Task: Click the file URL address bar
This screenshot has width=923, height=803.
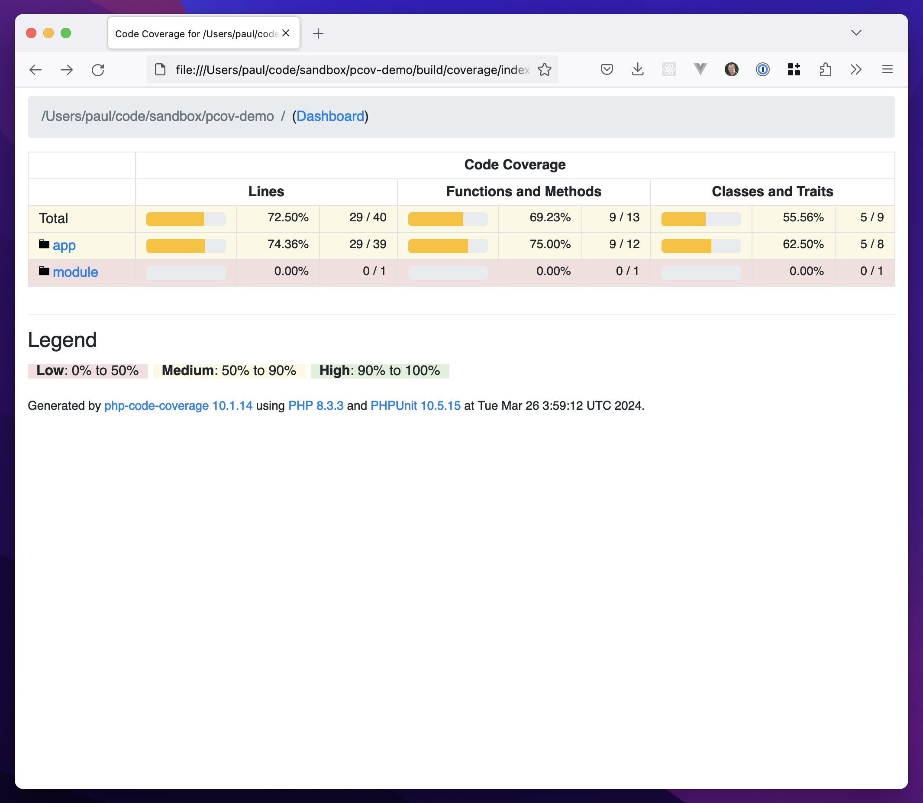Action: coord(352,70)
